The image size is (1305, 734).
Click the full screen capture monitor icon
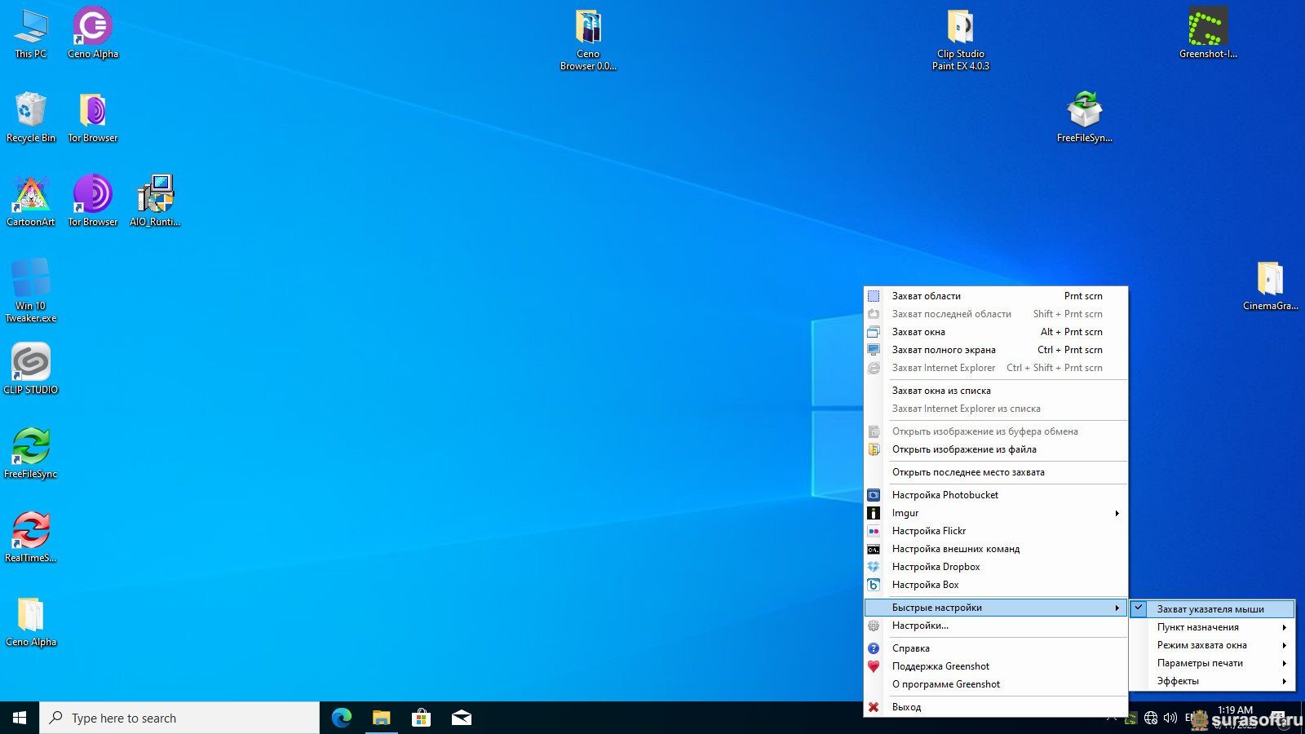(x=874, y=350)
